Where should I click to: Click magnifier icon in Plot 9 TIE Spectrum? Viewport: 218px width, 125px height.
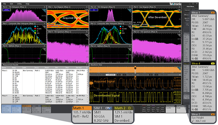pyautogui.click(x=87, y=35)
